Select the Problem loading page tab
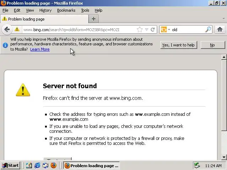 [44, 19]
